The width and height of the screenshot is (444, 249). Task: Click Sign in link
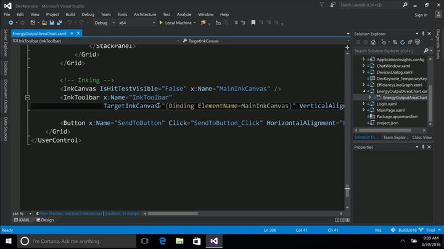421,15
